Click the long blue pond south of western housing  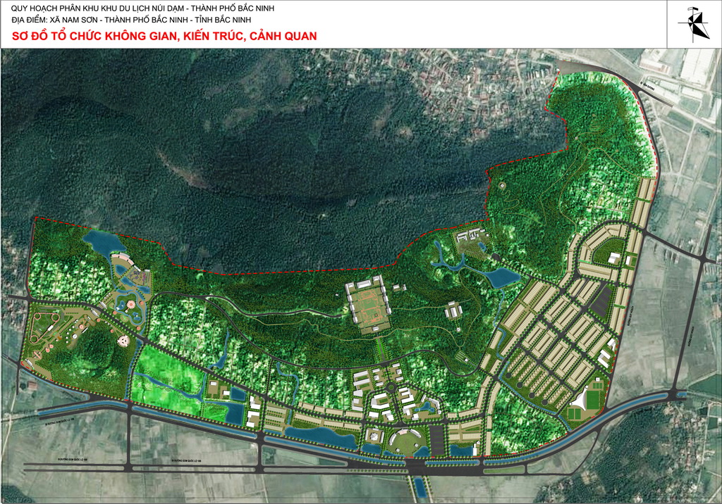[326, 437]
